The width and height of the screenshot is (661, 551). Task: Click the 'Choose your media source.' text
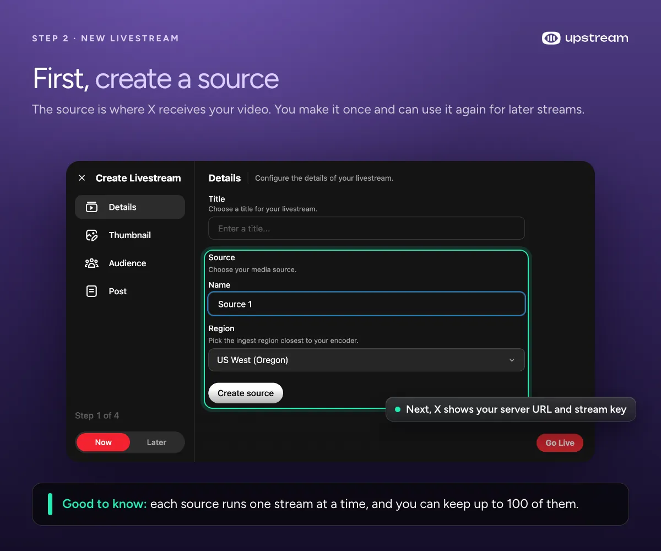pos(252,269)
